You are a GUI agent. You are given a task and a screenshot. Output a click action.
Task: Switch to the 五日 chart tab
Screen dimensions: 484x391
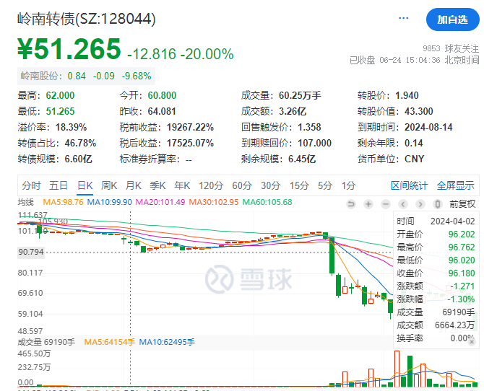[59, 185]
